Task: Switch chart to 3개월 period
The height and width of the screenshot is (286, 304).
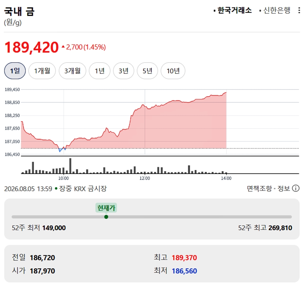Action: [x=72, y=71]
